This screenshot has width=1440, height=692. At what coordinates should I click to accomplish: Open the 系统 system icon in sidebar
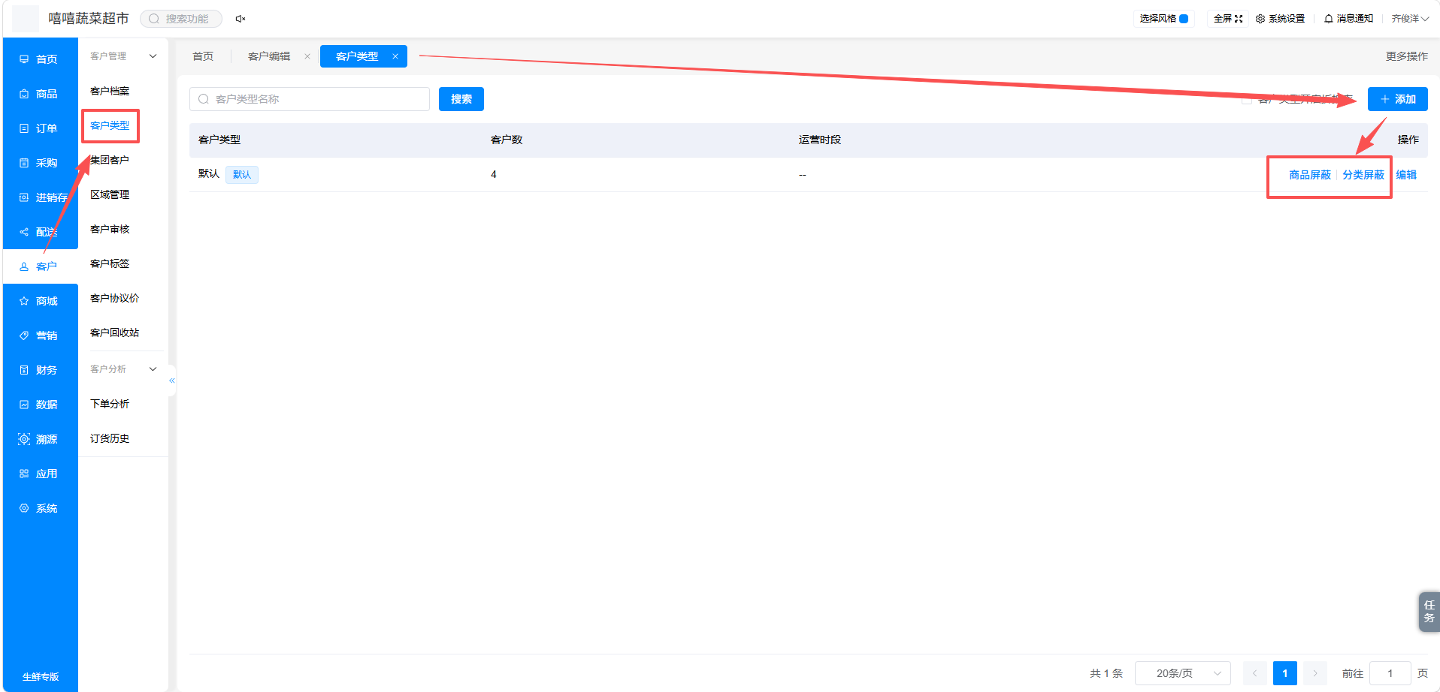pyautogui.click(x=24, y=508)
